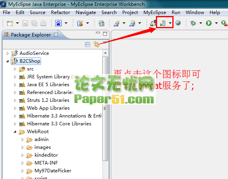Click the Run/Start server toolbar icon
The height and width of the screenshot is (179, 228).
coord(163,23)
